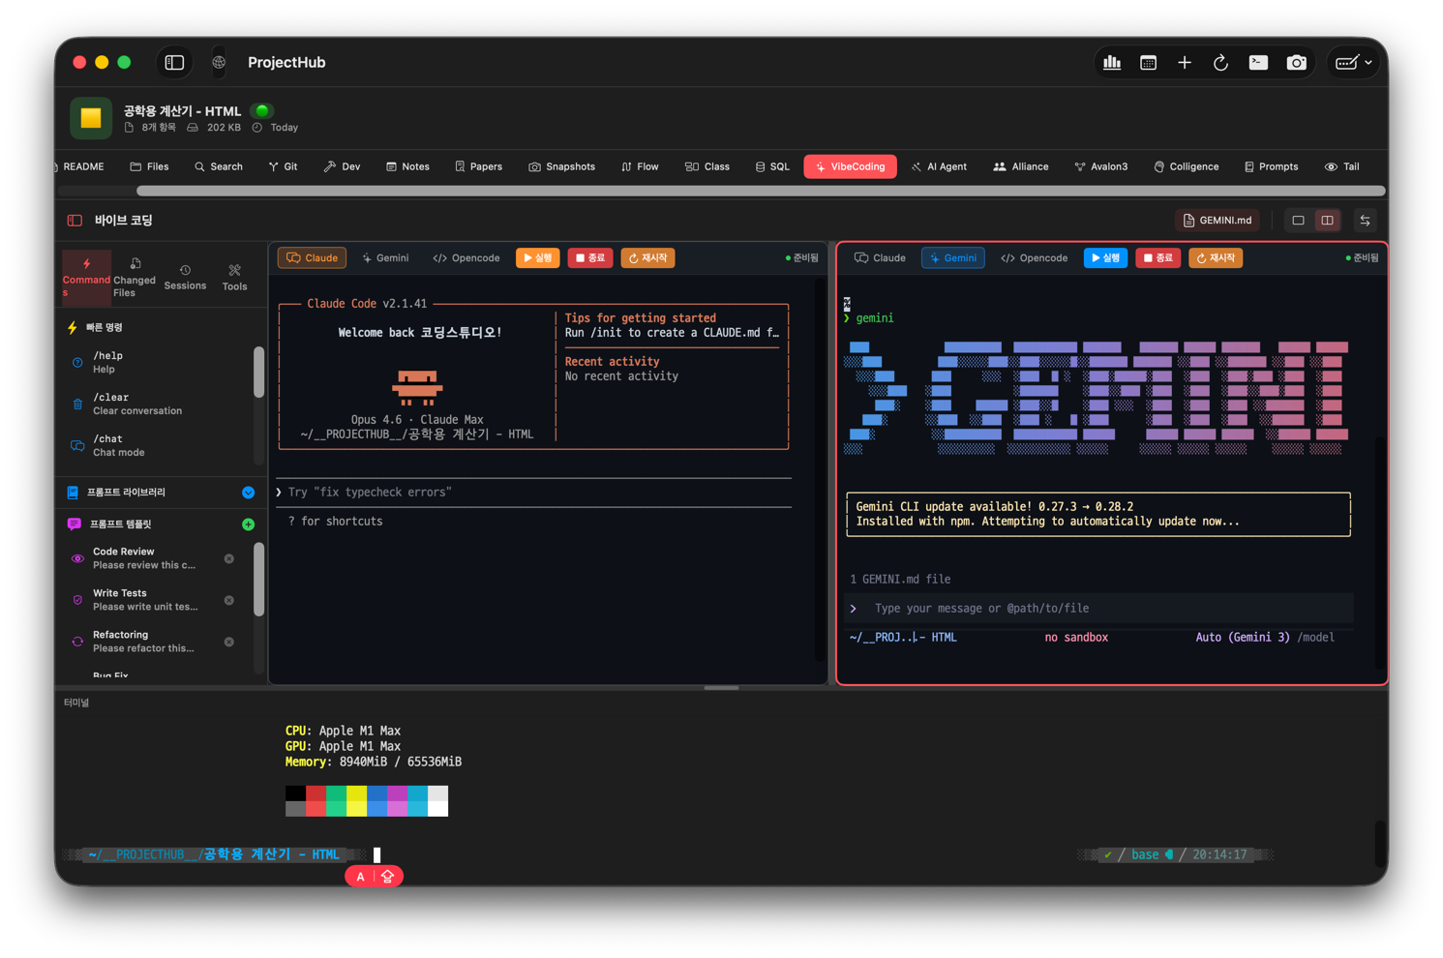Switch to single pane layout
Viewport: 1443px width, 958px height.
1298,221
